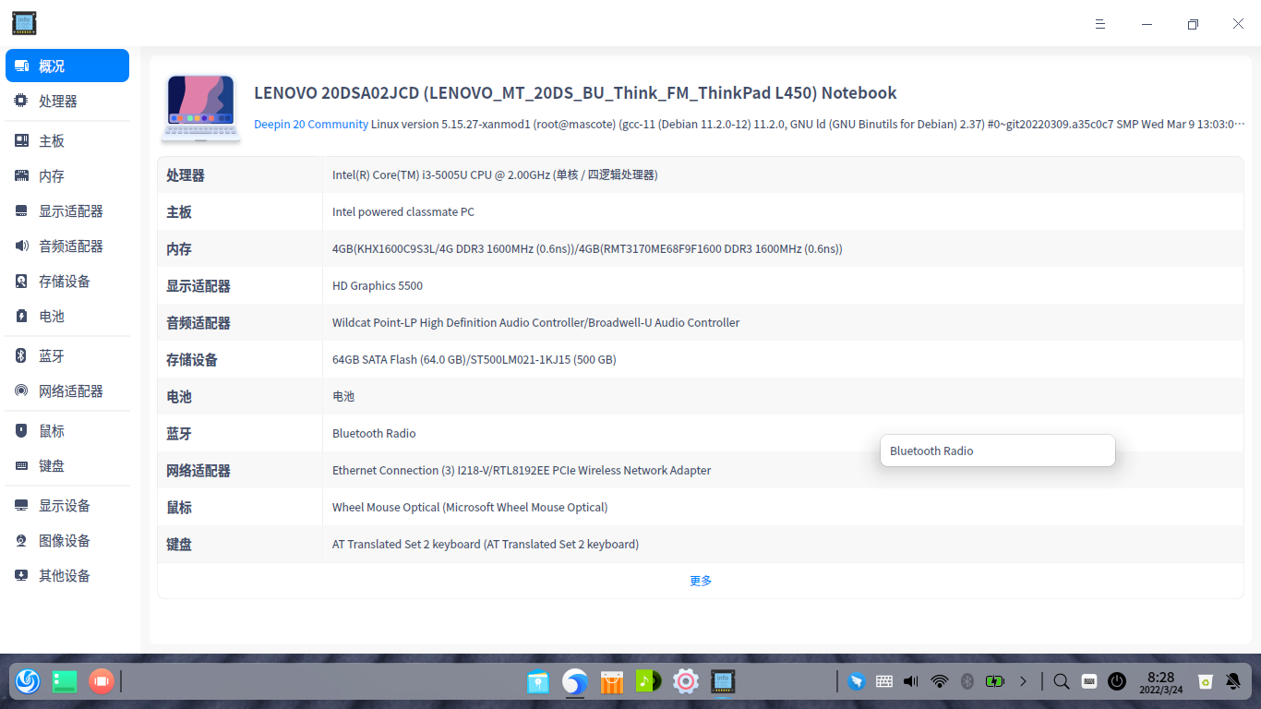Select 处理器 in the device sidebar
This screenshot has width=1261, height=709.
click(x=67, y=101)
